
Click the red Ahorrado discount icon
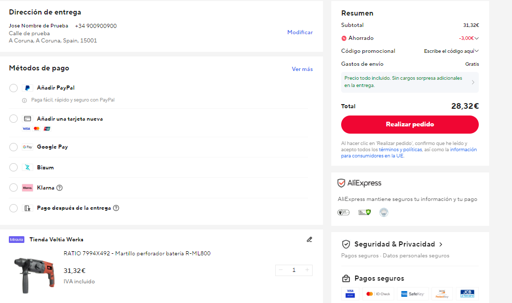(x=344, y=38)
